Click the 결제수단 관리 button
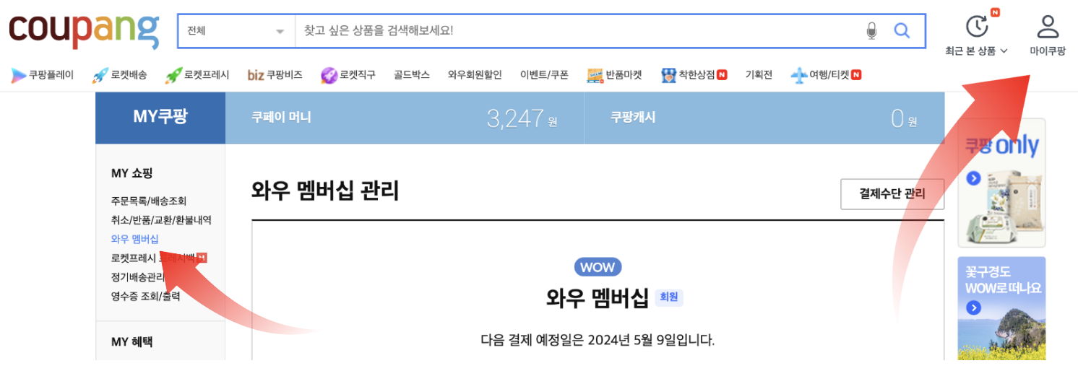Screen dimensions: 1078x371 pos(892,193)
